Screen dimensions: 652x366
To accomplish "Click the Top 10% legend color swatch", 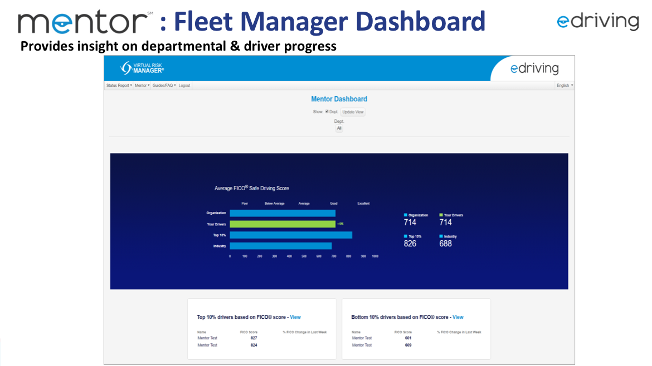I will click(406, 236).
